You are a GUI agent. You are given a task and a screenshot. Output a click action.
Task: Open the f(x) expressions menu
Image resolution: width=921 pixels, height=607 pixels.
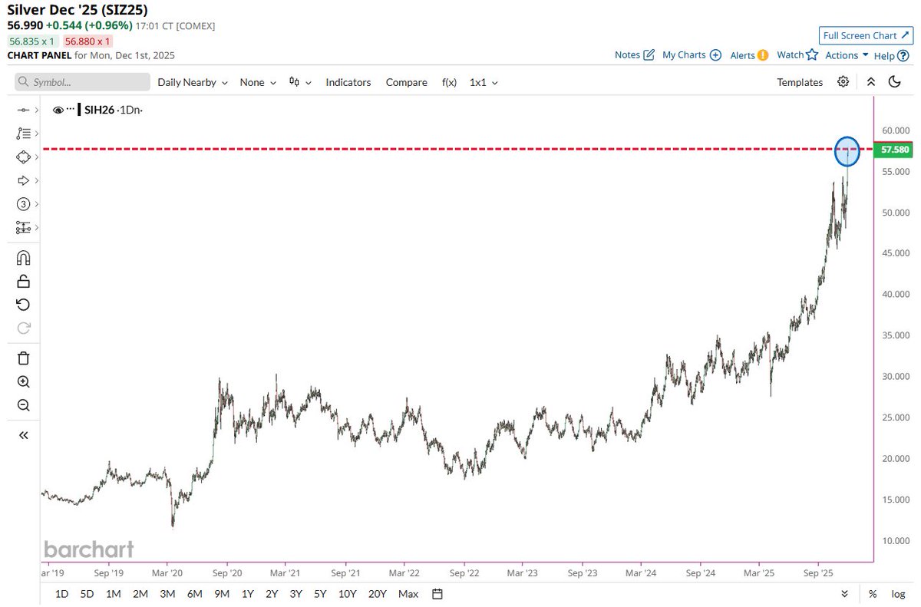coord(449,82)
